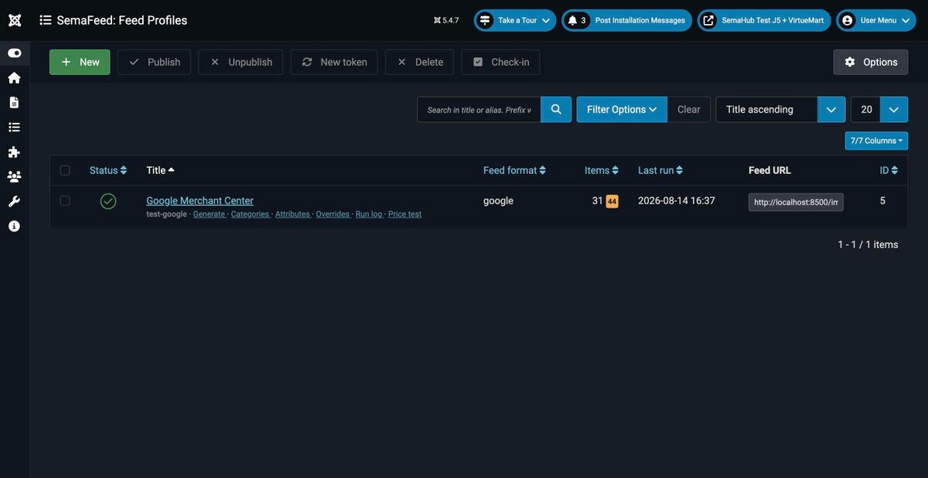Viewport: 928px width, 478px height.
Task: Open the 7/7 Columns dropdown
Action: coord(876,141)
